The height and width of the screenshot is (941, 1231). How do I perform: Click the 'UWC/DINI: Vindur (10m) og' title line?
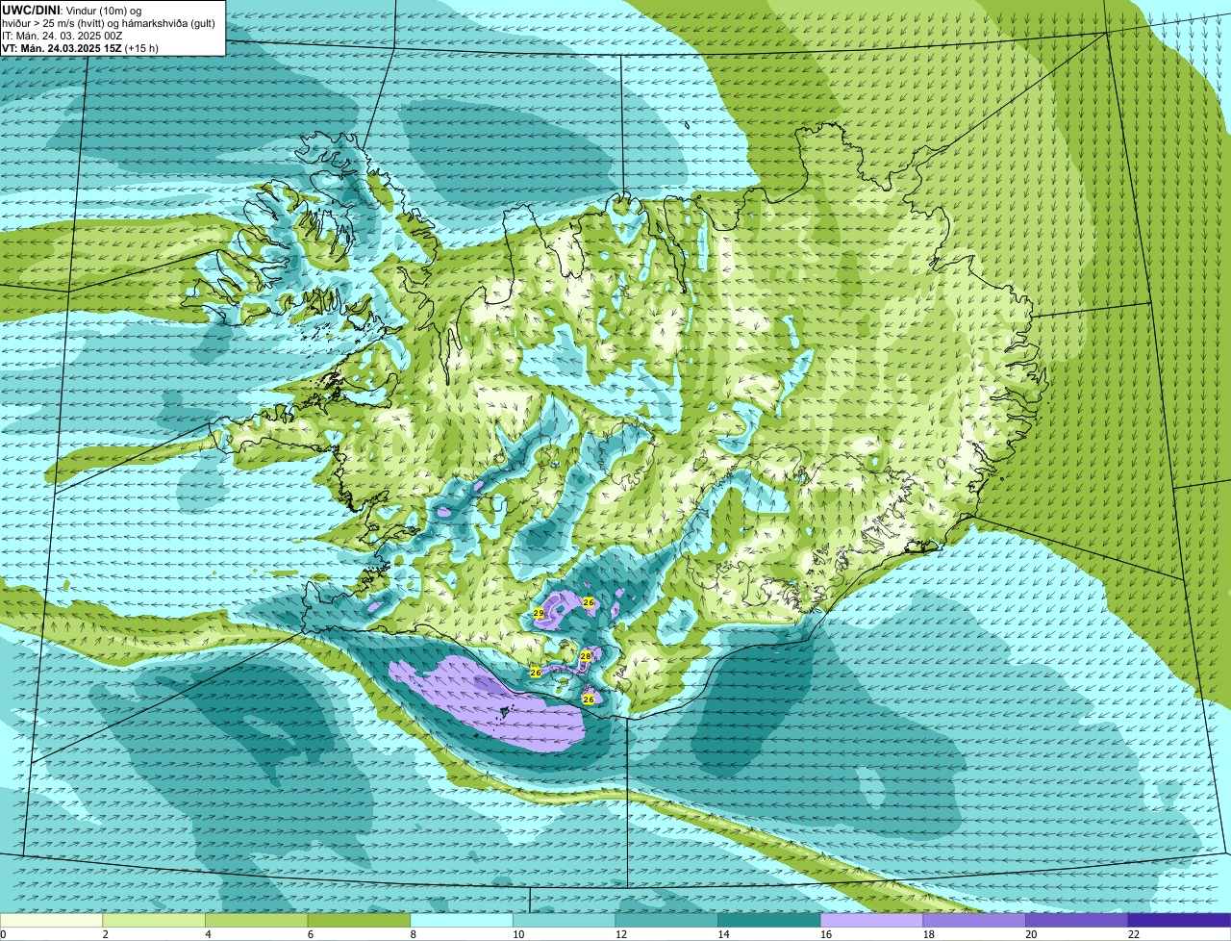[x=71, y=9]
